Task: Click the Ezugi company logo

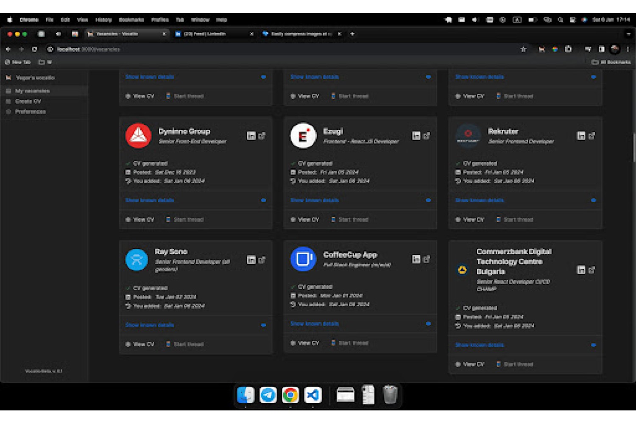Action: click(303, 136)
